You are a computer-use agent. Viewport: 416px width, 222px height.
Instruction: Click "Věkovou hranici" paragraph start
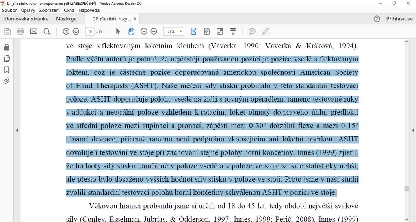pyautogui.click(x=116, y=206)
